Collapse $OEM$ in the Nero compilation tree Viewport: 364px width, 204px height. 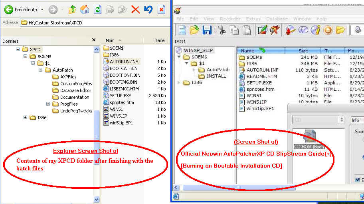179,57
